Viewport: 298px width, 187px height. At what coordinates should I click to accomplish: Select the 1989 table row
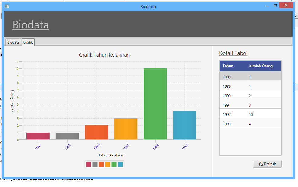point(250,85)
